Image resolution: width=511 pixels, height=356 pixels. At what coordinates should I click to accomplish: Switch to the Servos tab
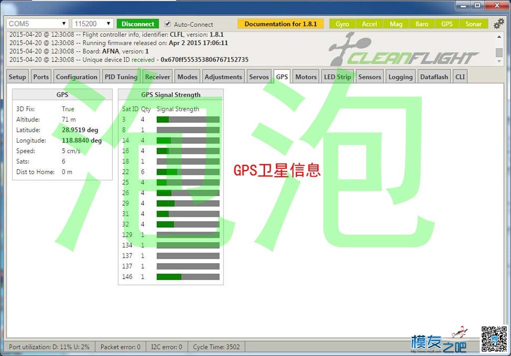click(259, 77)
